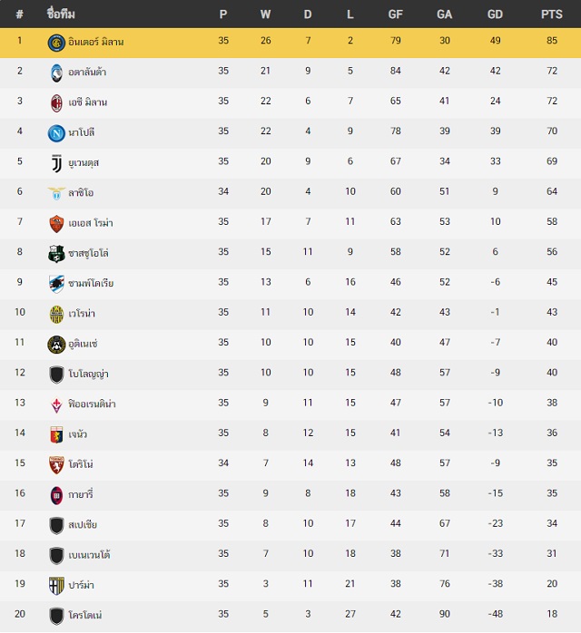Viewport: 581px width, 633px height.
Task: Click the Napoli blue N logo
Action: [x=56, y=133]
